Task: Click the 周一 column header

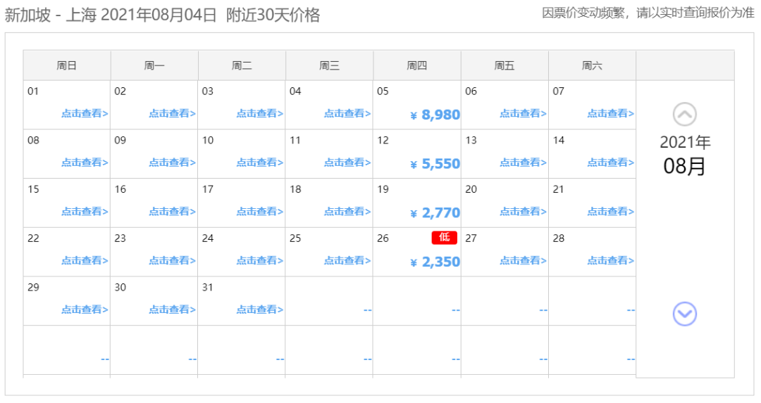Action: 154,65
